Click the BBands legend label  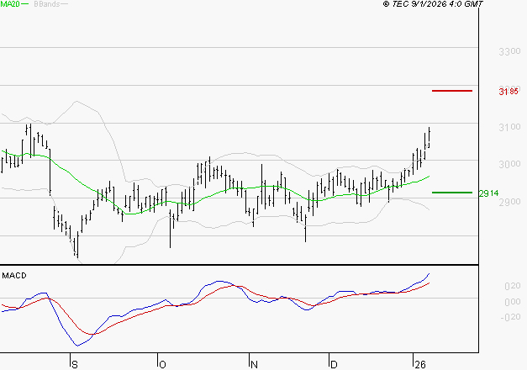click(47, 4)
